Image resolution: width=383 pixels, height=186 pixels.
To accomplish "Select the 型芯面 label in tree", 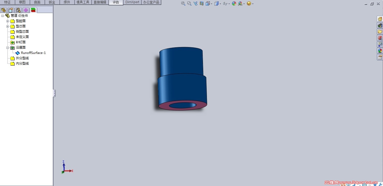I will coord(21,26).
